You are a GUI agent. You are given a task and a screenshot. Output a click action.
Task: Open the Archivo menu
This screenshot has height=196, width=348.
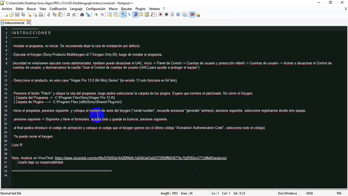pyautogui.click(x=7, y=9)
